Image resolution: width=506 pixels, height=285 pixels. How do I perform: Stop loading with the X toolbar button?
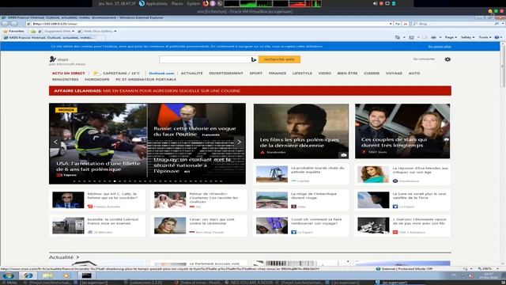click(406, 24)
